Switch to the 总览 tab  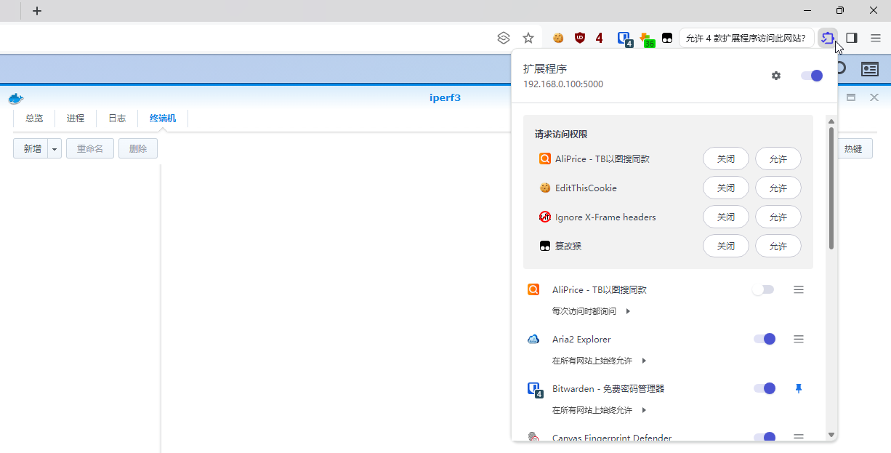34,119
